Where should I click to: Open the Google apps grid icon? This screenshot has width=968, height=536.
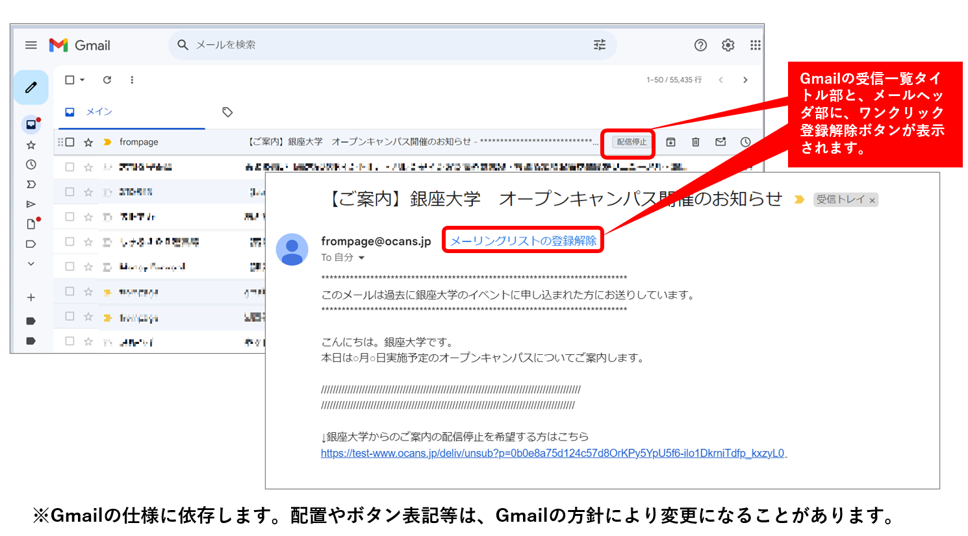(x=755, y=45)
